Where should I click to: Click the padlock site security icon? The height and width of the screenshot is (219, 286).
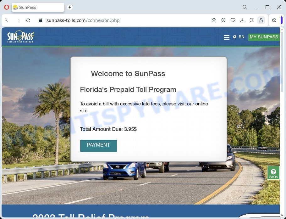click(x=41, y=20)
